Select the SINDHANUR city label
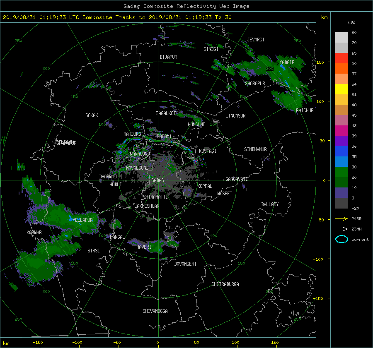373x348 pixels. coord(255,149)
